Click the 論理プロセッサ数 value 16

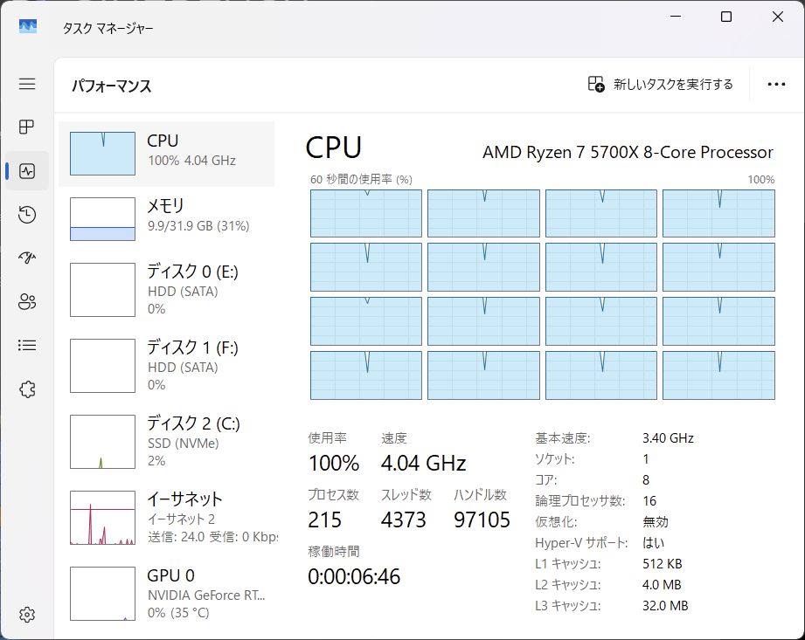coord(649,500)
